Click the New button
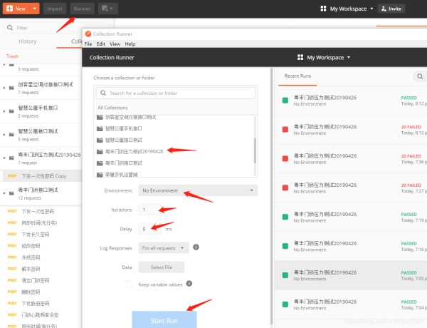This screenshot has height=328, width=427. [16, 9]
